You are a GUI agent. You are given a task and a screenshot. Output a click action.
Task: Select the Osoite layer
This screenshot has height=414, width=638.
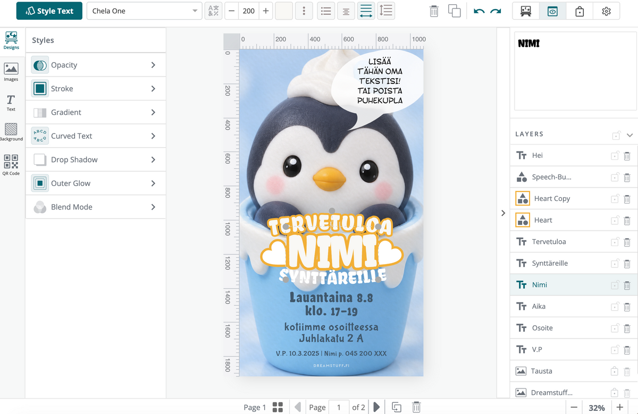coord(574,328)
